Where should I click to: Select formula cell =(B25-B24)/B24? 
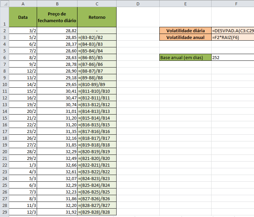(x=97, y=185)
